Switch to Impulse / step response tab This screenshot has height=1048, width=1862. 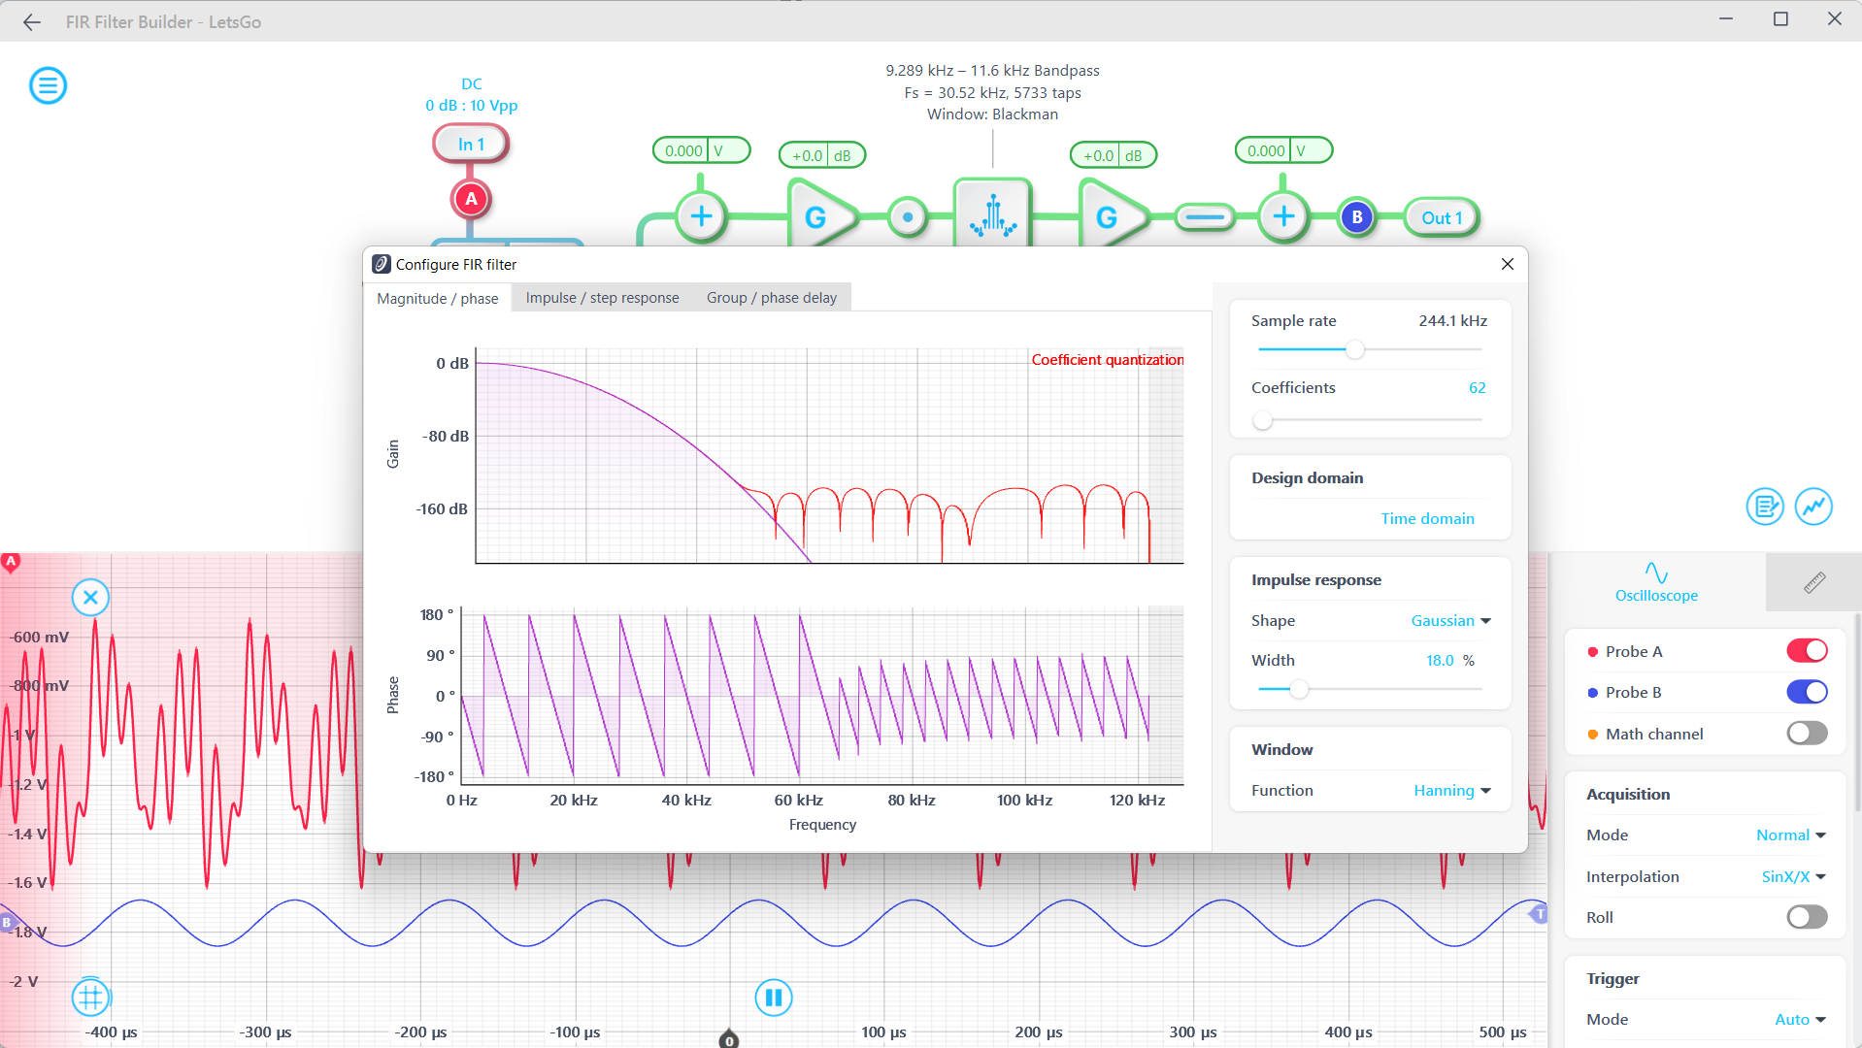602,298
